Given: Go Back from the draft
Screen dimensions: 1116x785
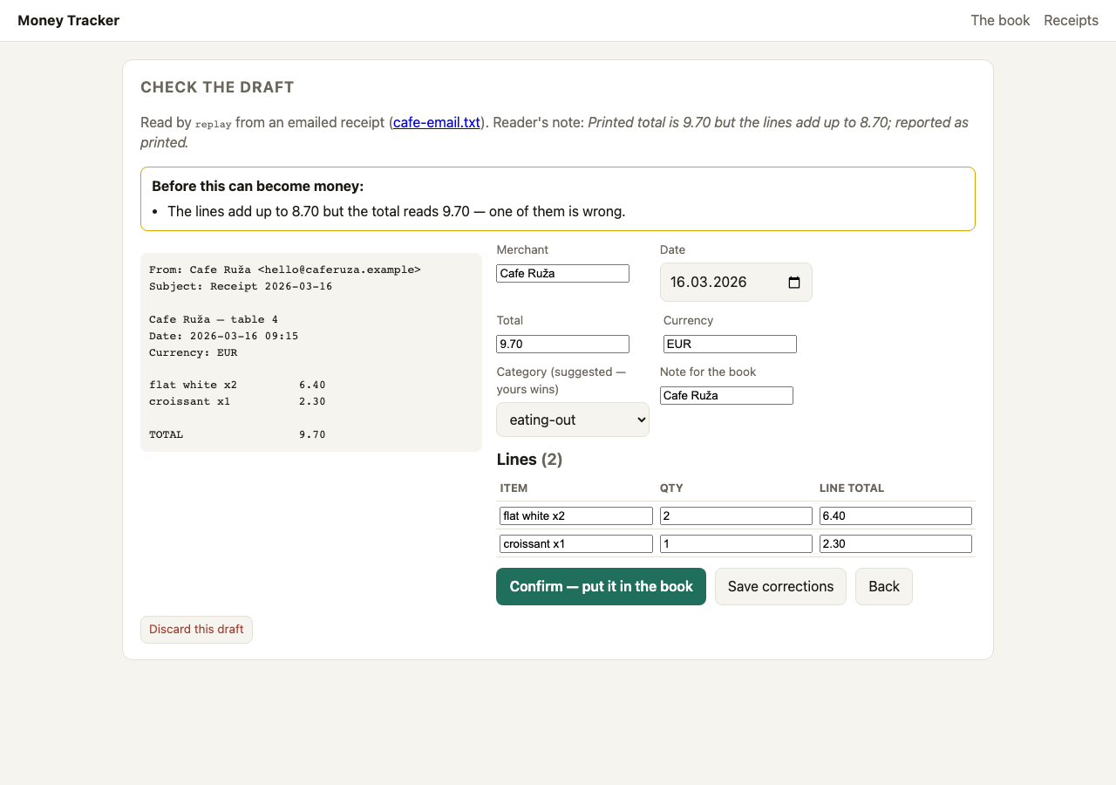Looking at the screenshot, I should coord(883,586).
